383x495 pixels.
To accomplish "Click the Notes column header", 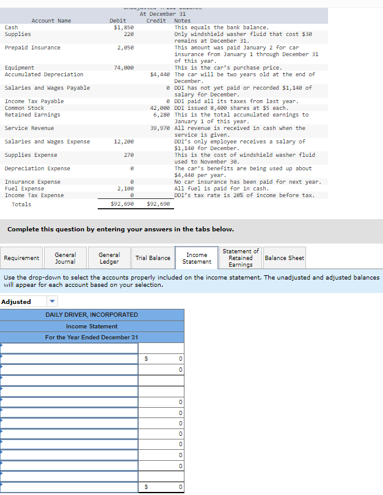I will [x=182, y=21].
